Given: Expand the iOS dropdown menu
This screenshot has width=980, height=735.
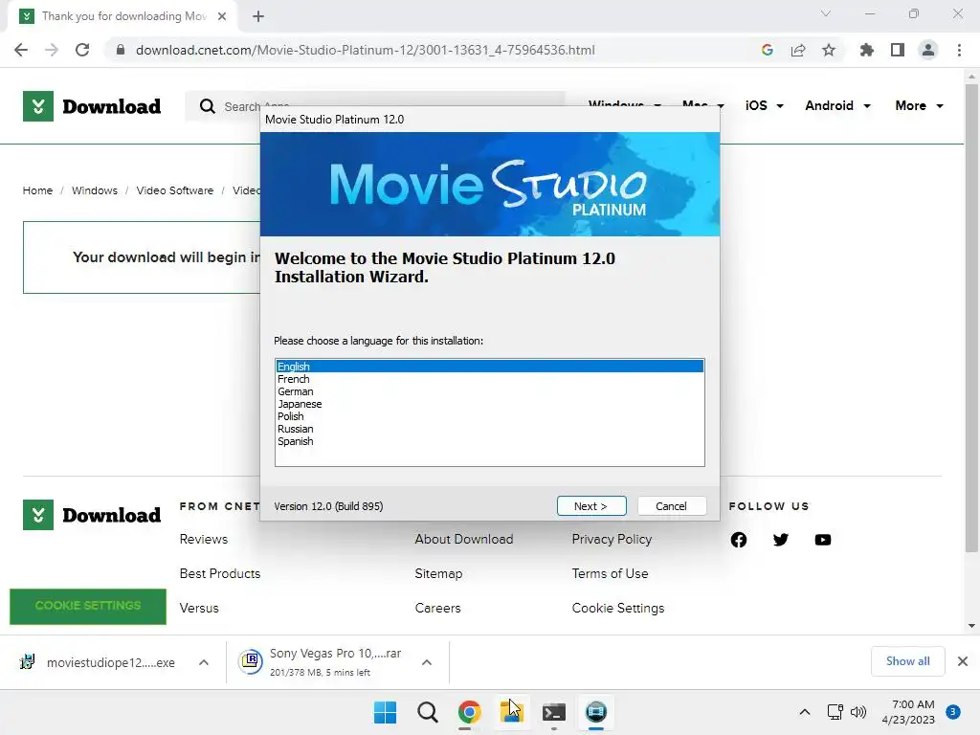Looking at the screenshot, I should pos(764,105).
